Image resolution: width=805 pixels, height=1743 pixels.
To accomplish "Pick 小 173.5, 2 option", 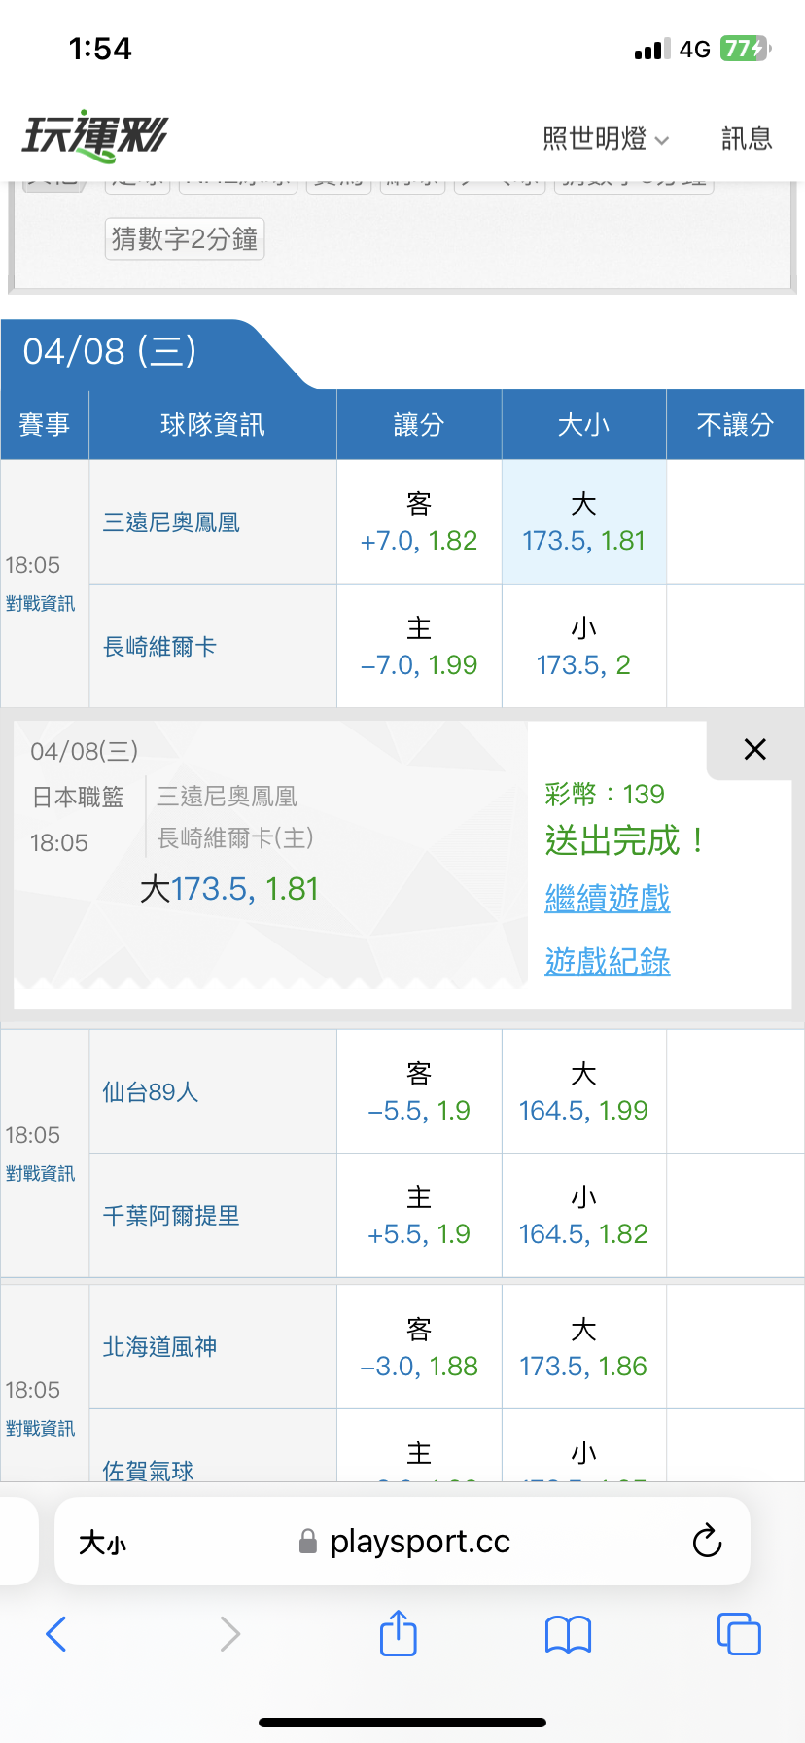I will pyautogui.click(x=583, y=647).
